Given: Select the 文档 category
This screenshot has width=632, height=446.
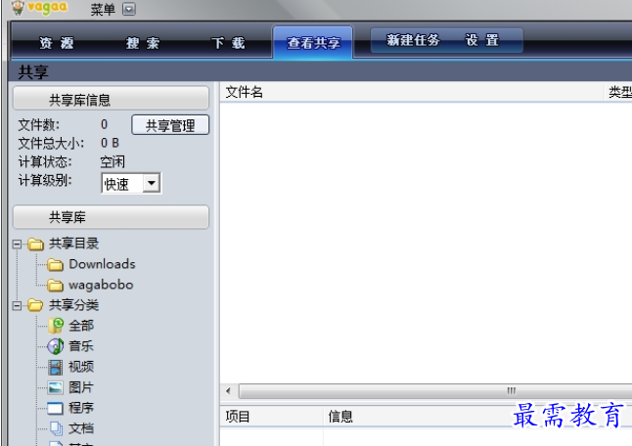Looking at the screenshot, I should coord(81,428).
